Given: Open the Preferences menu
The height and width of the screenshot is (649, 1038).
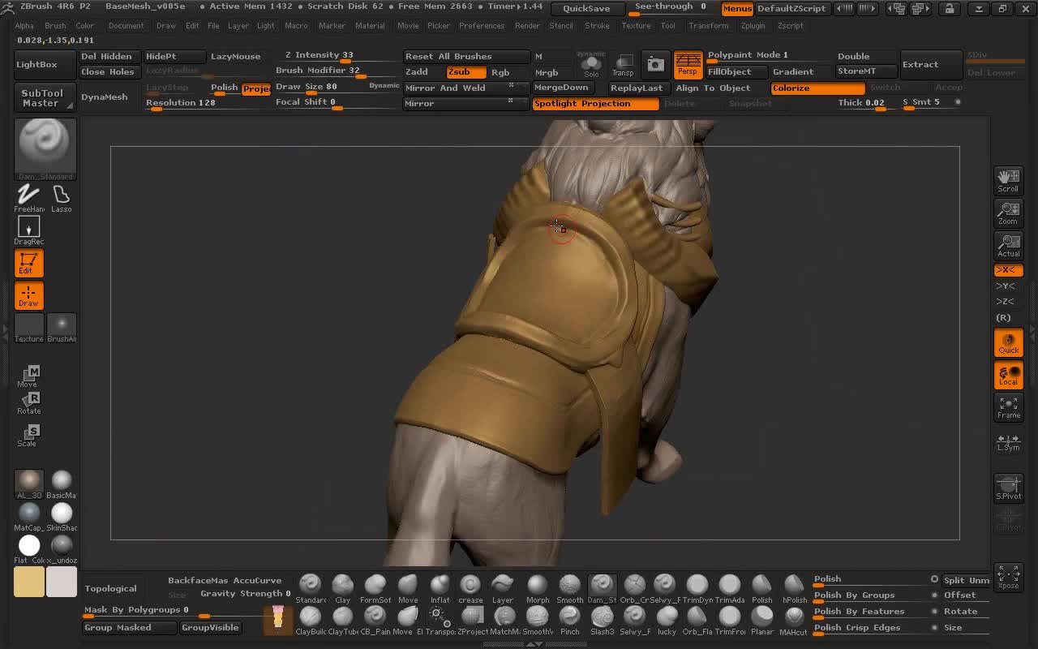Looking at the screenshot, I should pyautogui.click(x=482, y=25).
